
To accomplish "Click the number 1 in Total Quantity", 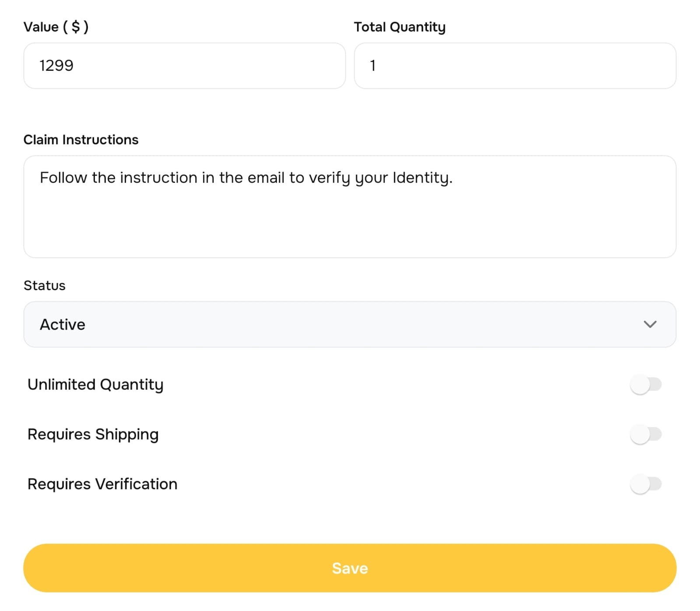I will tap(373, 66).
